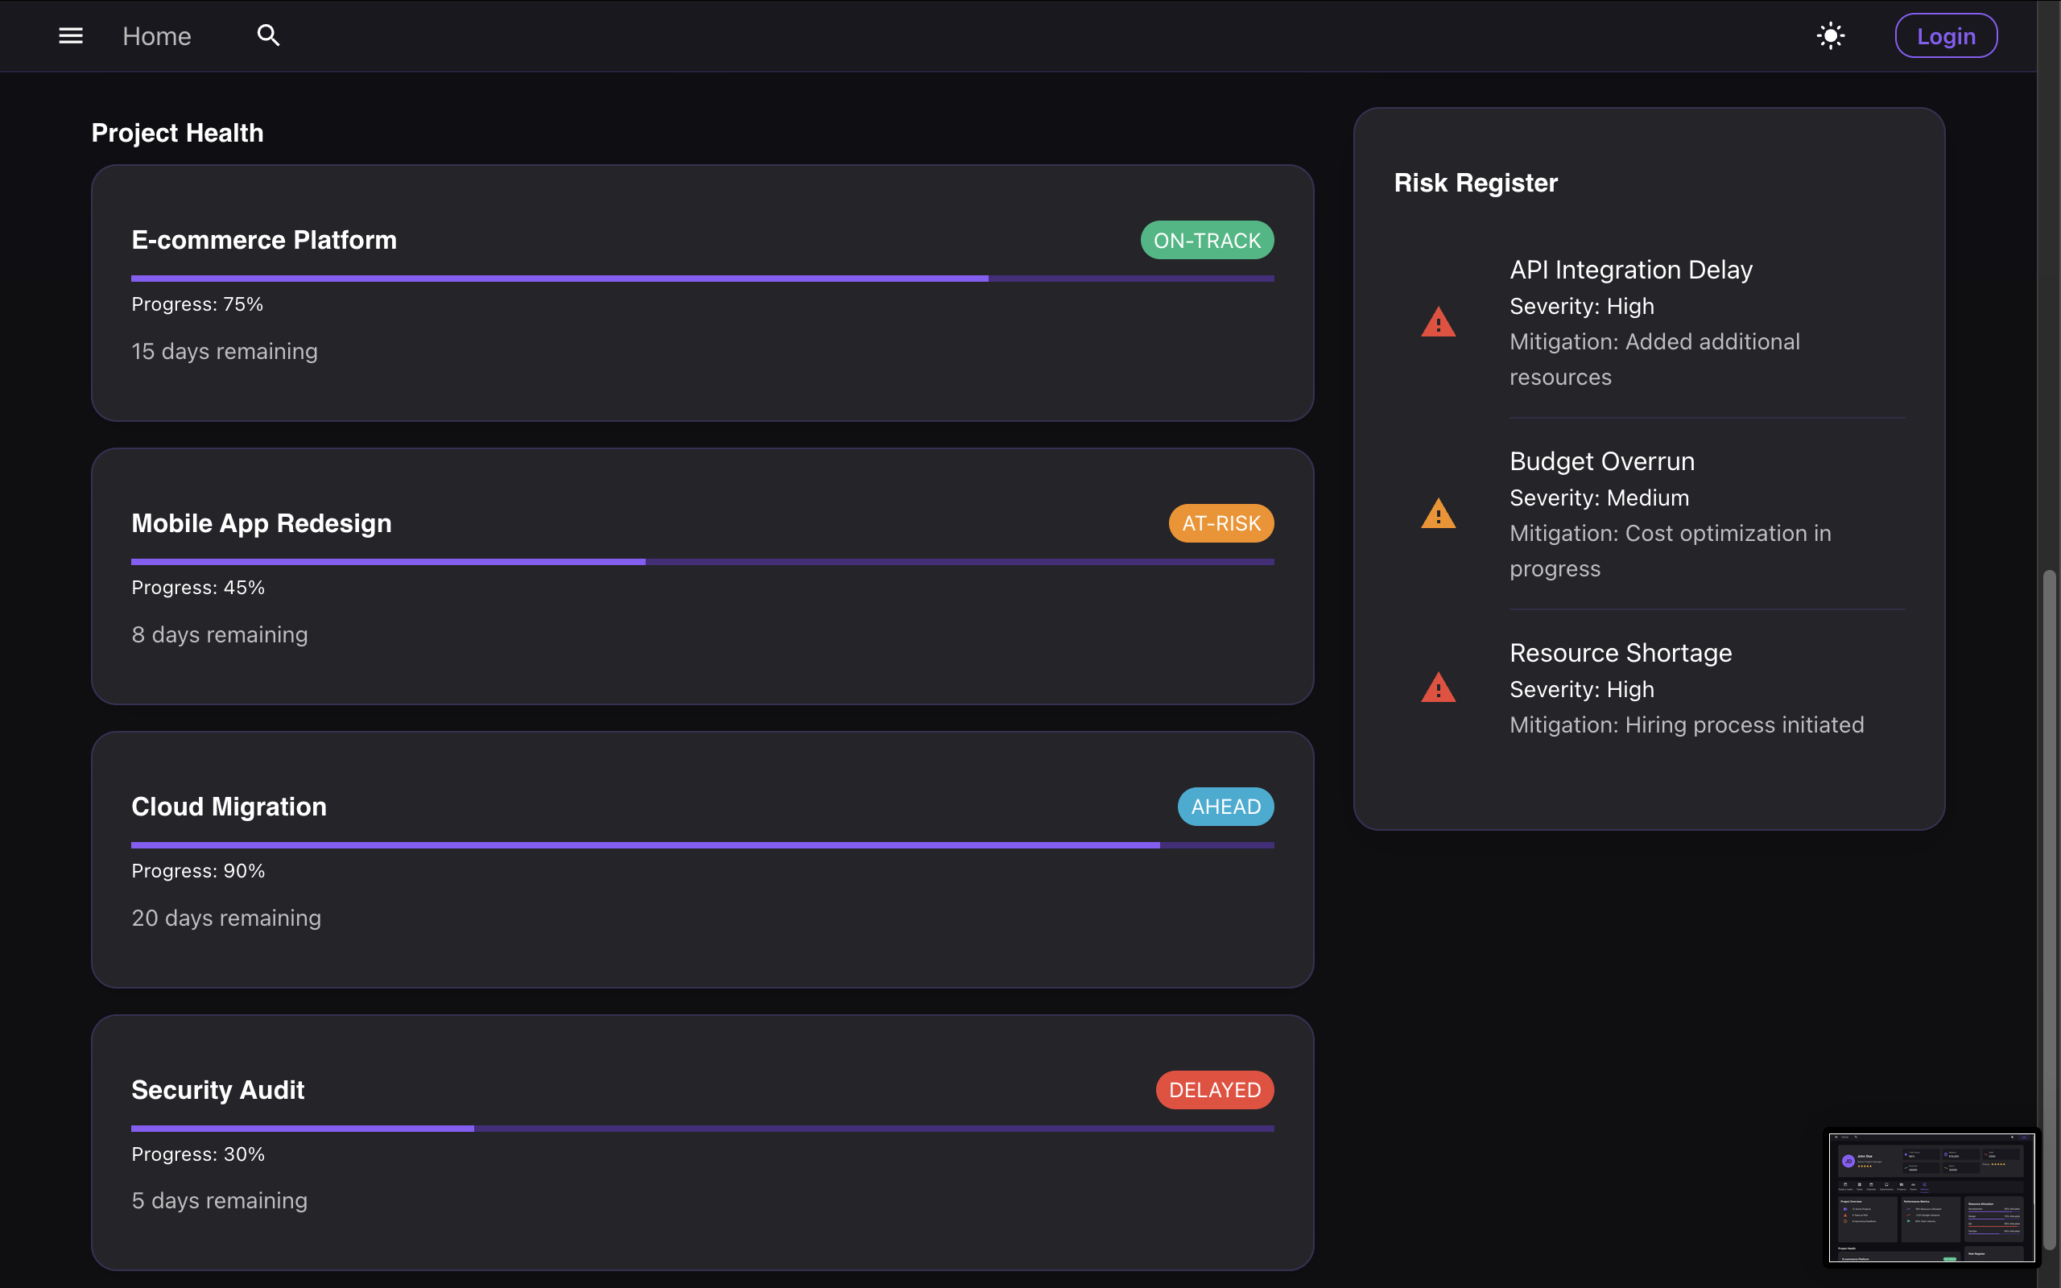Select the AHEAD status chip
The height and width of the screenshot is (1288, 2061).
pyautogui.click(x=1225, y=807)
